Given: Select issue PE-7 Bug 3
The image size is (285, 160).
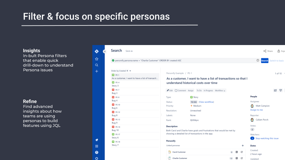Looking at the screenshot, I should coord(135,92).
